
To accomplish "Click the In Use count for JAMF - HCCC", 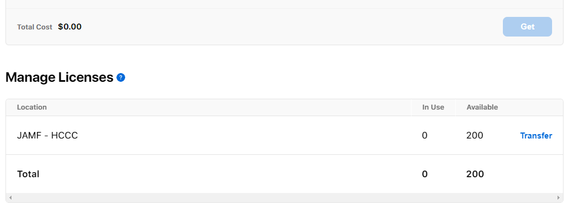I will click(x=425, y=136).
